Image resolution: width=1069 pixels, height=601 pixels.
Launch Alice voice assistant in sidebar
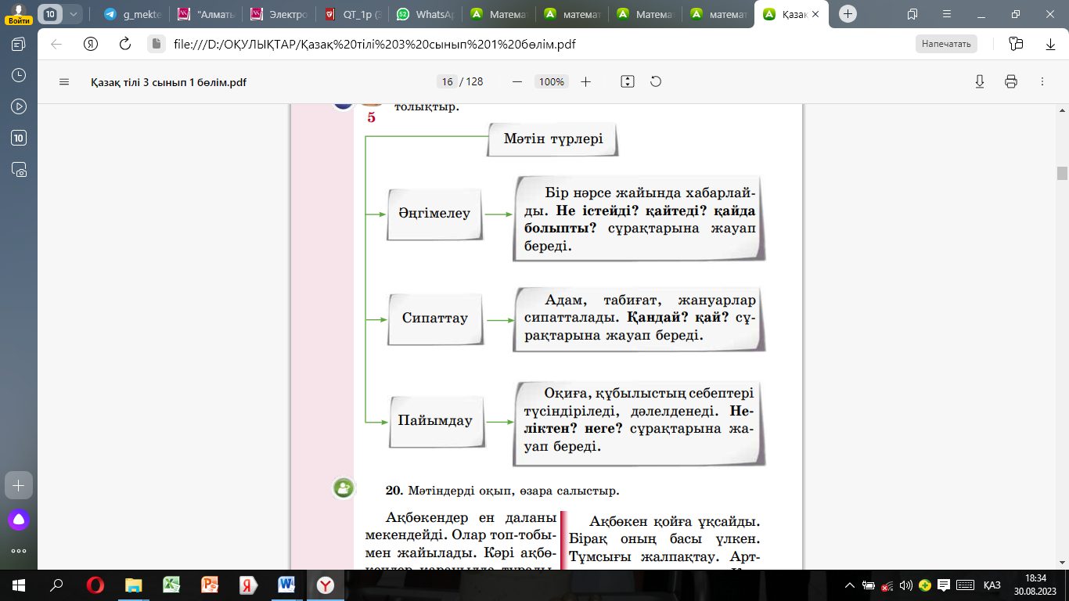(x=19, y=519)
